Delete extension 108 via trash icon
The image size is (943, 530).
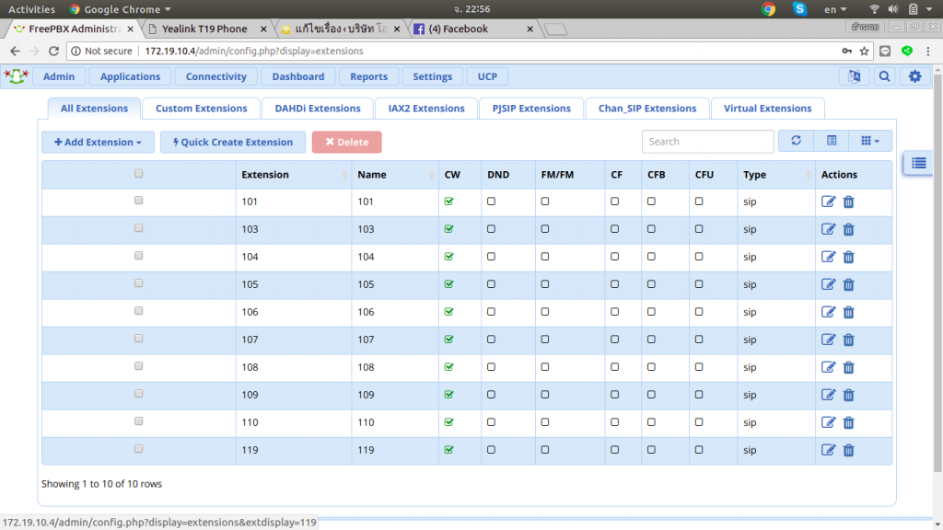(x=848, y=368)
